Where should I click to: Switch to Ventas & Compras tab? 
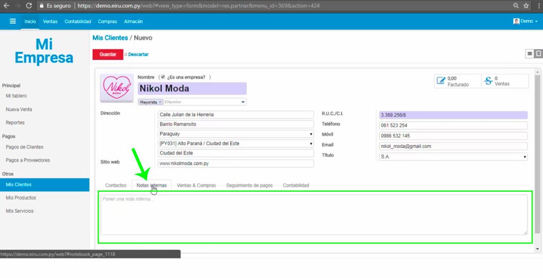point(196,185)
